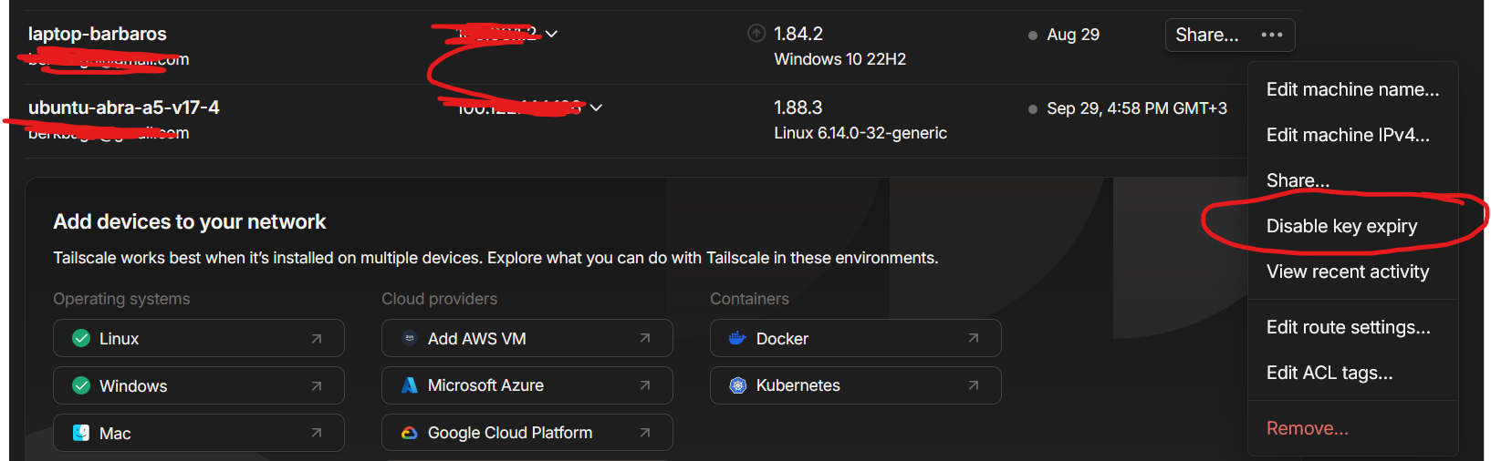This screenshot has height=461, width=1491.
Task: Click the Microsoft Azure logo icon
Action: pyautogui.click(x=410, y=385)
